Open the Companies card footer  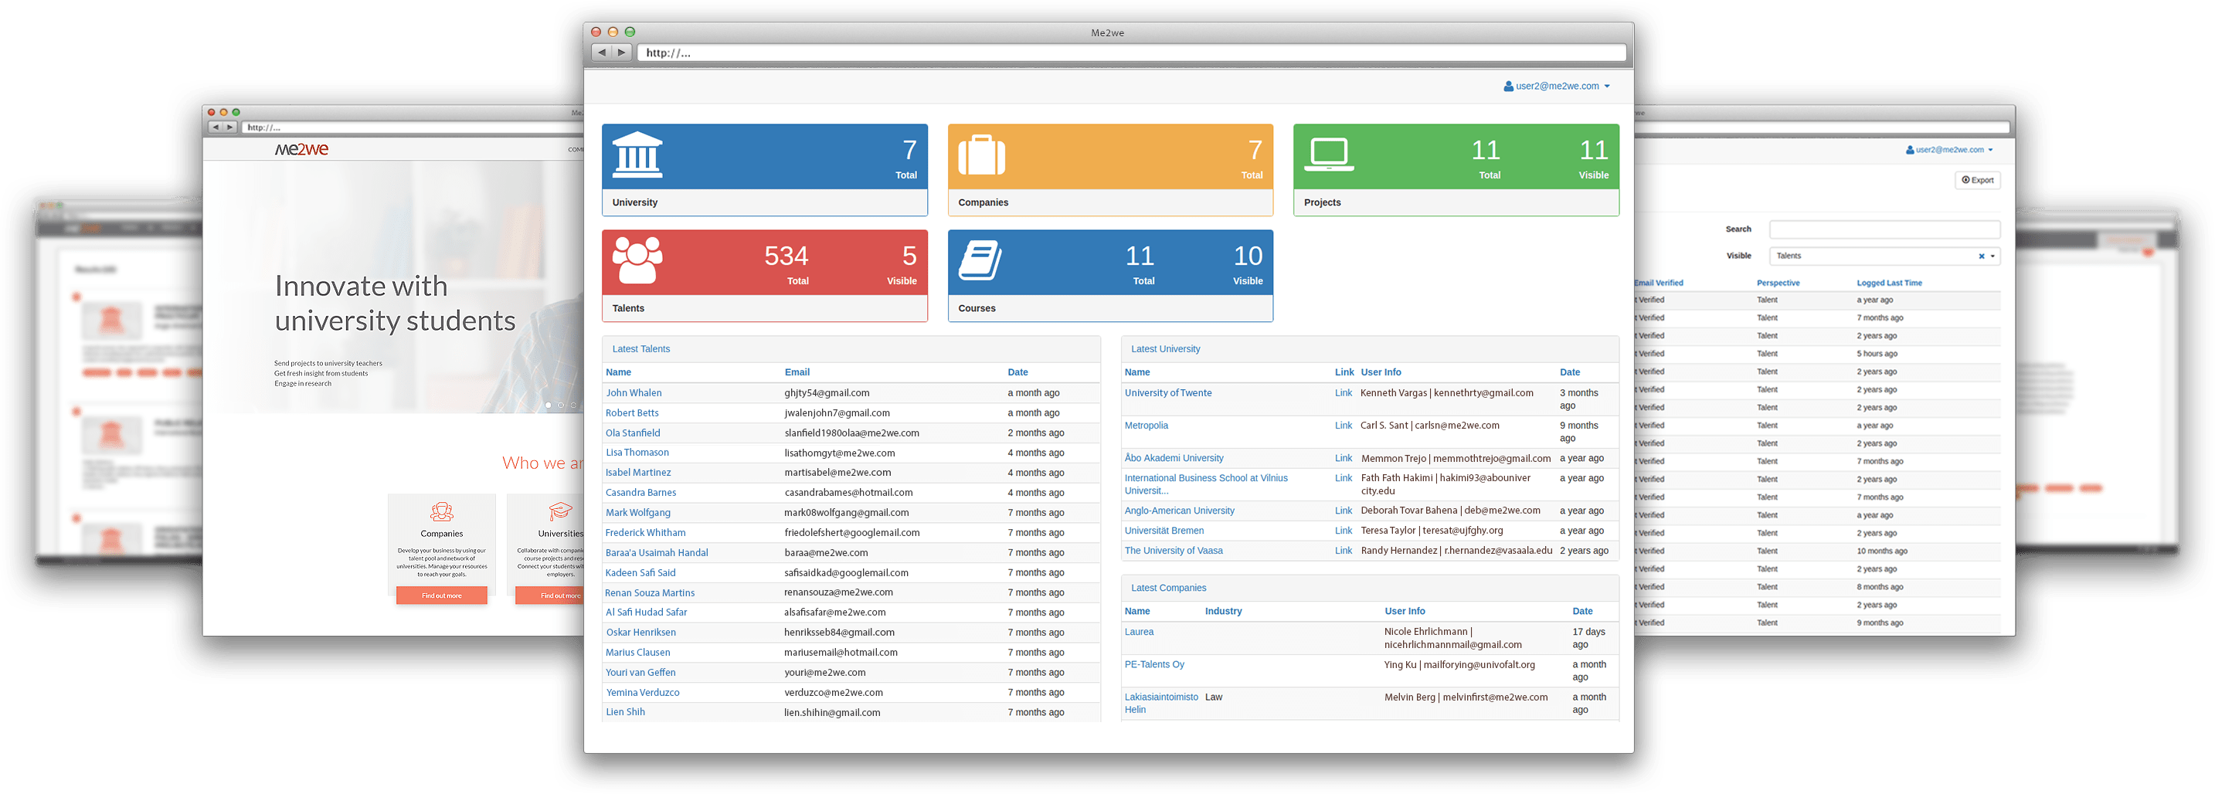(x=1110, y=203)
